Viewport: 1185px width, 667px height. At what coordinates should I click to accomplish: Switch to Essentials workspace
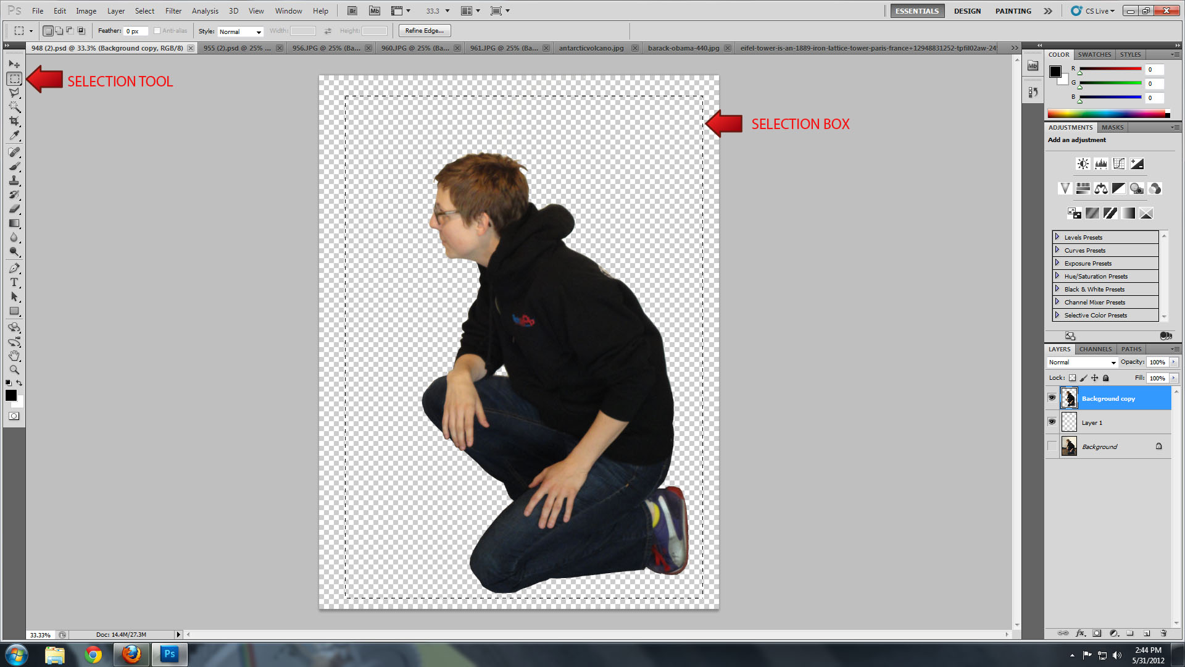coord(917,11)
